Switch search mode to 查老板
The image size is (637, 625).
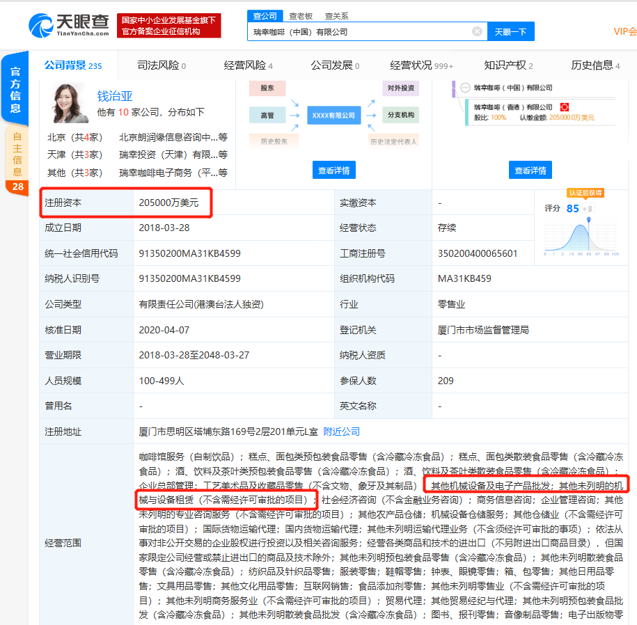pos(301,15)
